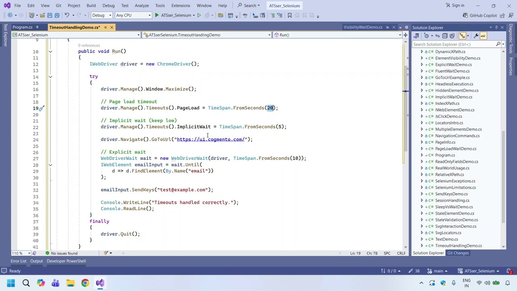The image size is (517, 291).
Task: Click the Visual Studio taskbar icon
Action: (x=100, y=283)
